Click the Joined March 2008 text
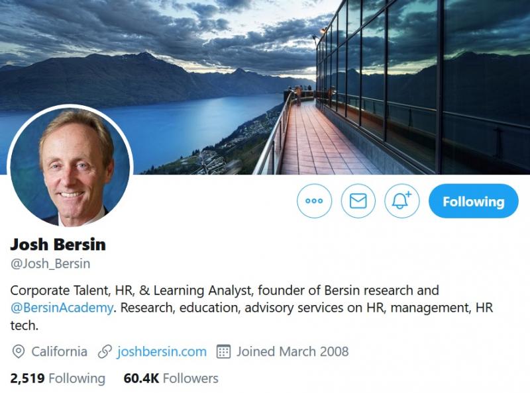The image size is (530, 393). click(292, 351)
